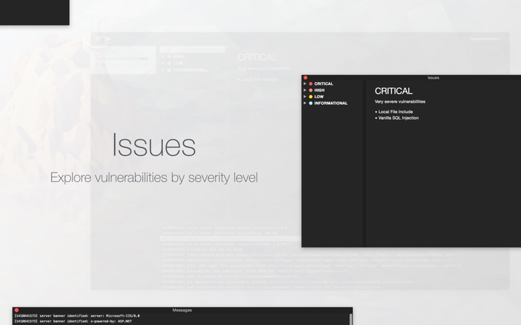Expand the INFORMATIONAL disclosure triangle
Screen dimensions: 521x325
(305, 103)
